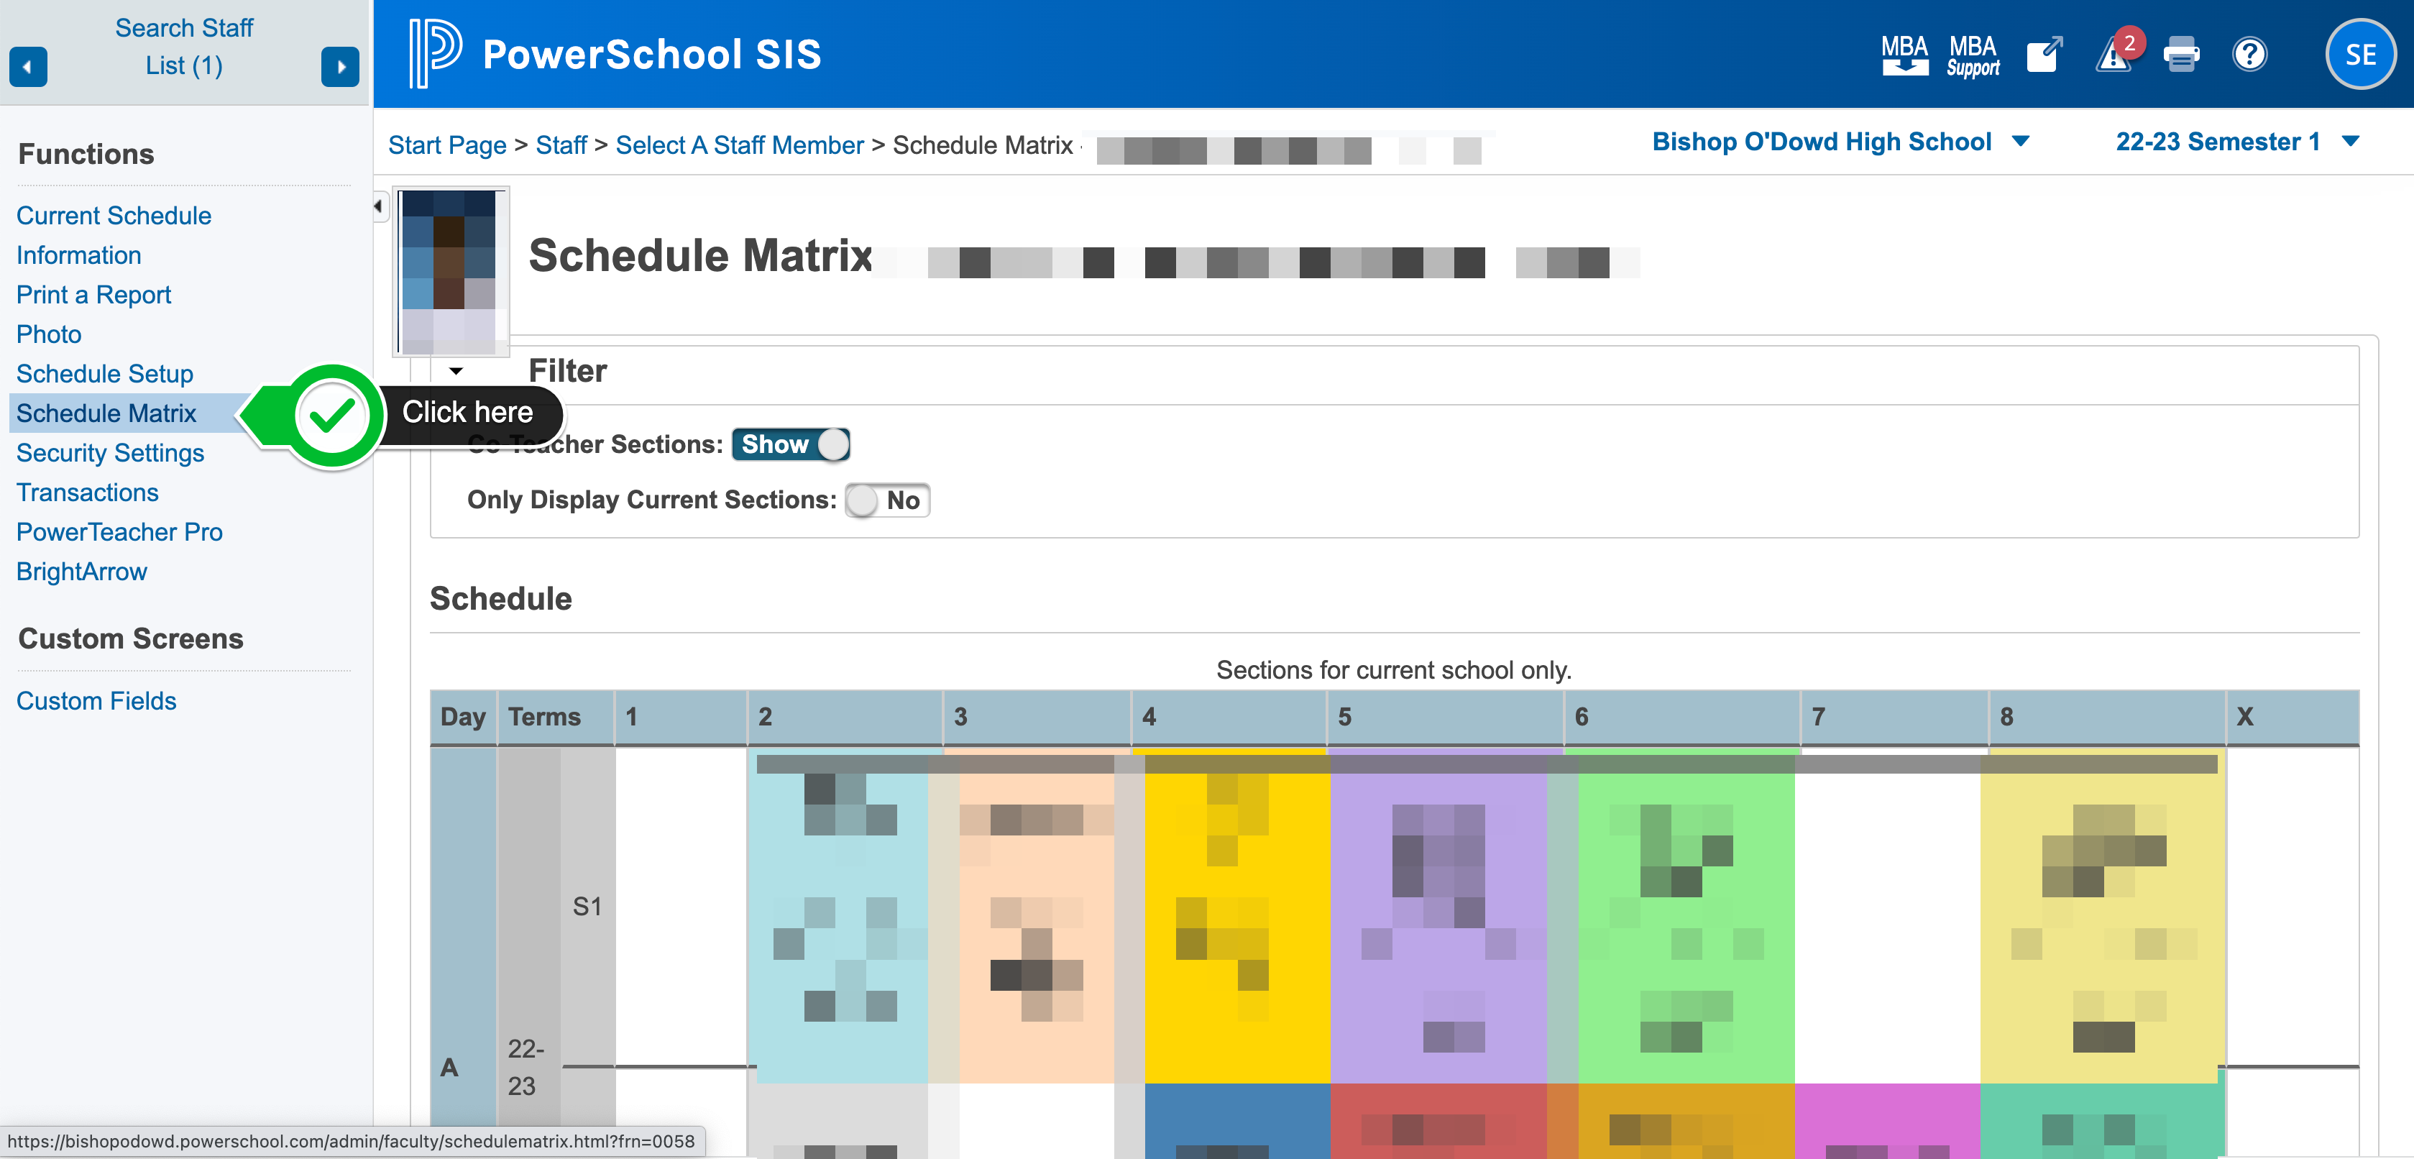Image resolution: width=2414 pixels, height=1159 pixels.
Task: Click the staff member photo thumbnail
Action: coord(451,272)
